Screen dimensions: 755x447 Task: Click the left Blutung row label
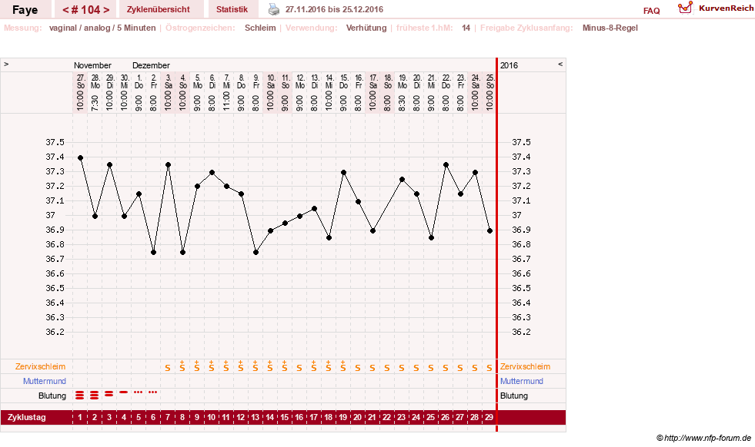[x=52, y=396]
